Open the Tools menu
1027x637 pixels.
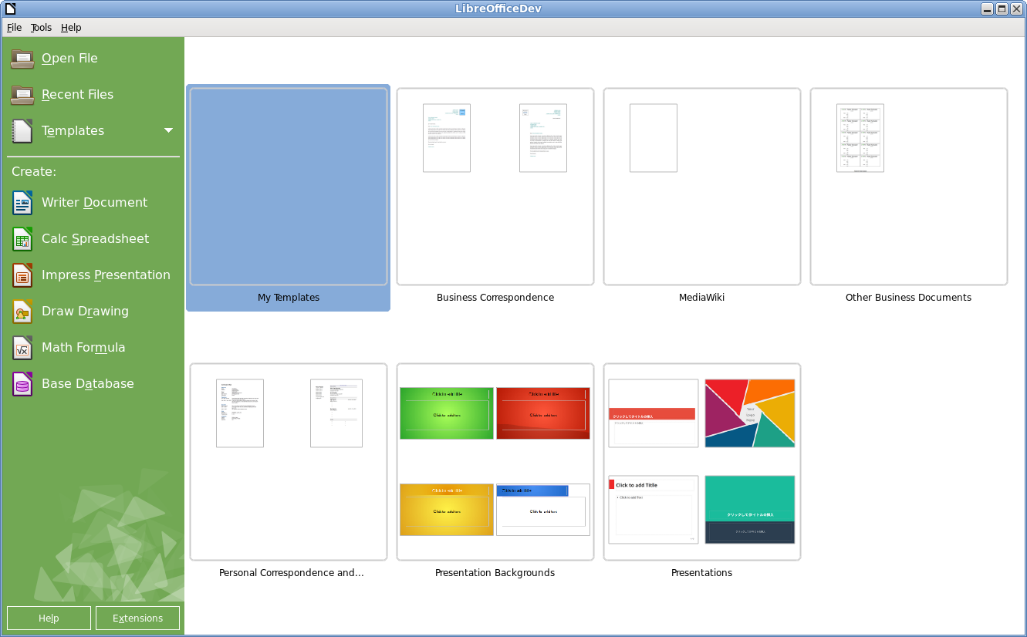(x=41, y=28)
